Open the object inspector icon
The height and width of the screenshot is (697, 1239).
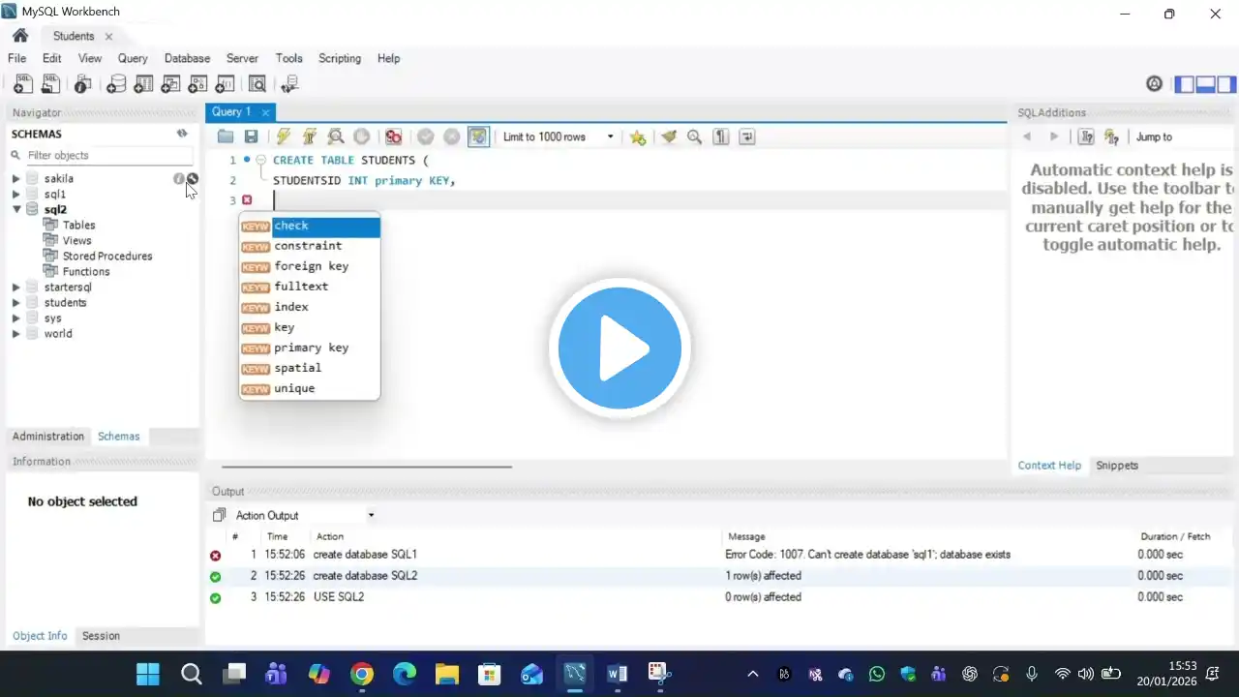[x=83, y=84]
